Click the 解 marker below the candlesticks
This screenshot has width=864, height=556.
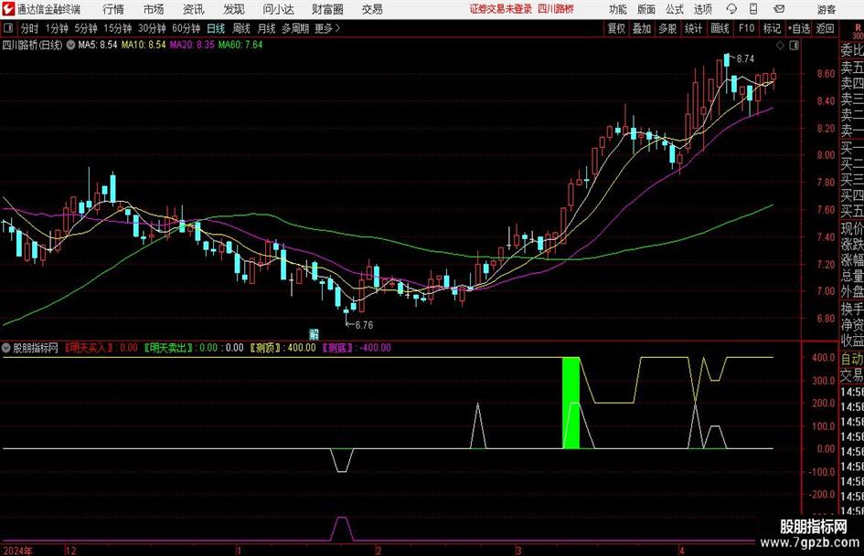(x=315, y=334)
